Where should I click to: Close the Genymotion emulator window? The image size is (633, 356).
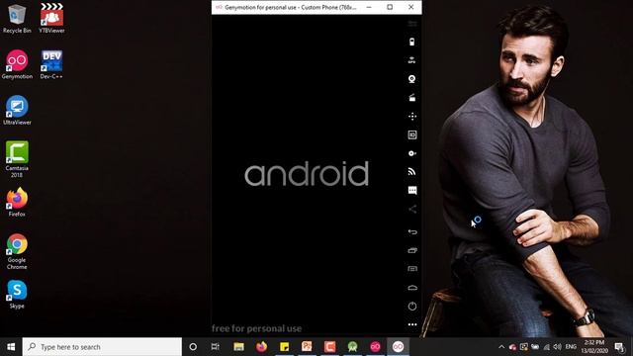coord(411,7)
